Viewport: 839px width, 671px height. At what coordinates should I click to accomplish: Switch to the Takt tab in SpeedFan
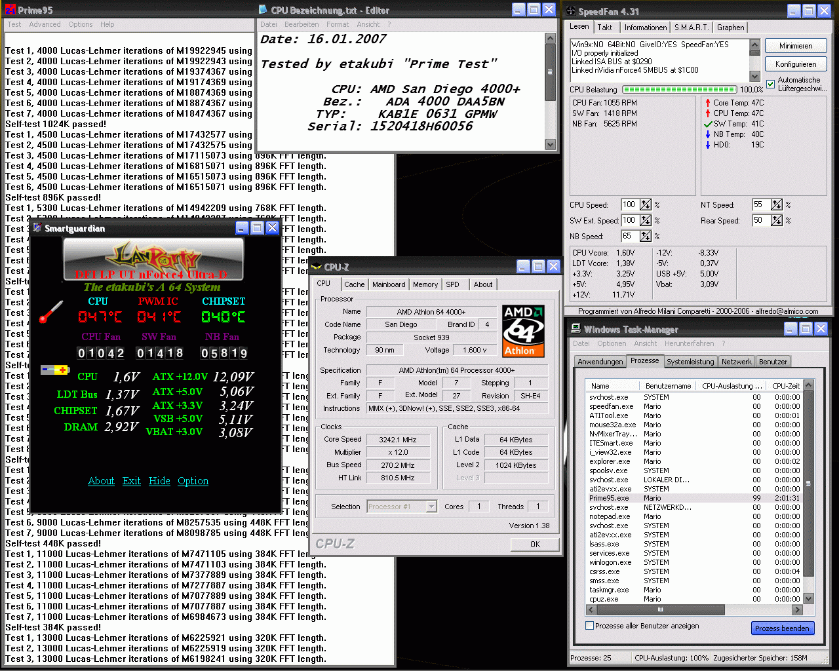(605, 28)
